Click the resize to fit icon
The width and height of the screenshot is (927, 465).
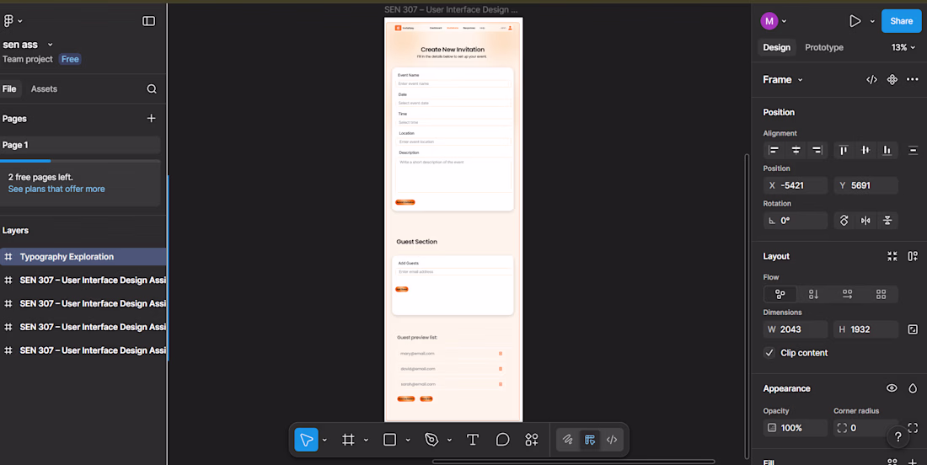tap(892, 256)
